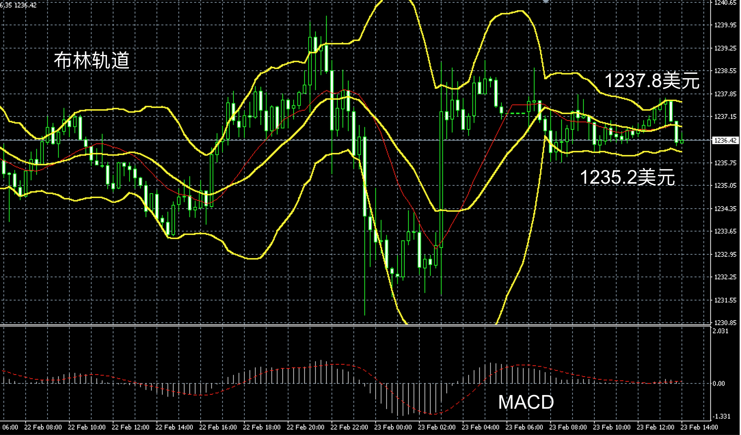
Task: Click the current price tag 1236.42
Action: [725, 140]
